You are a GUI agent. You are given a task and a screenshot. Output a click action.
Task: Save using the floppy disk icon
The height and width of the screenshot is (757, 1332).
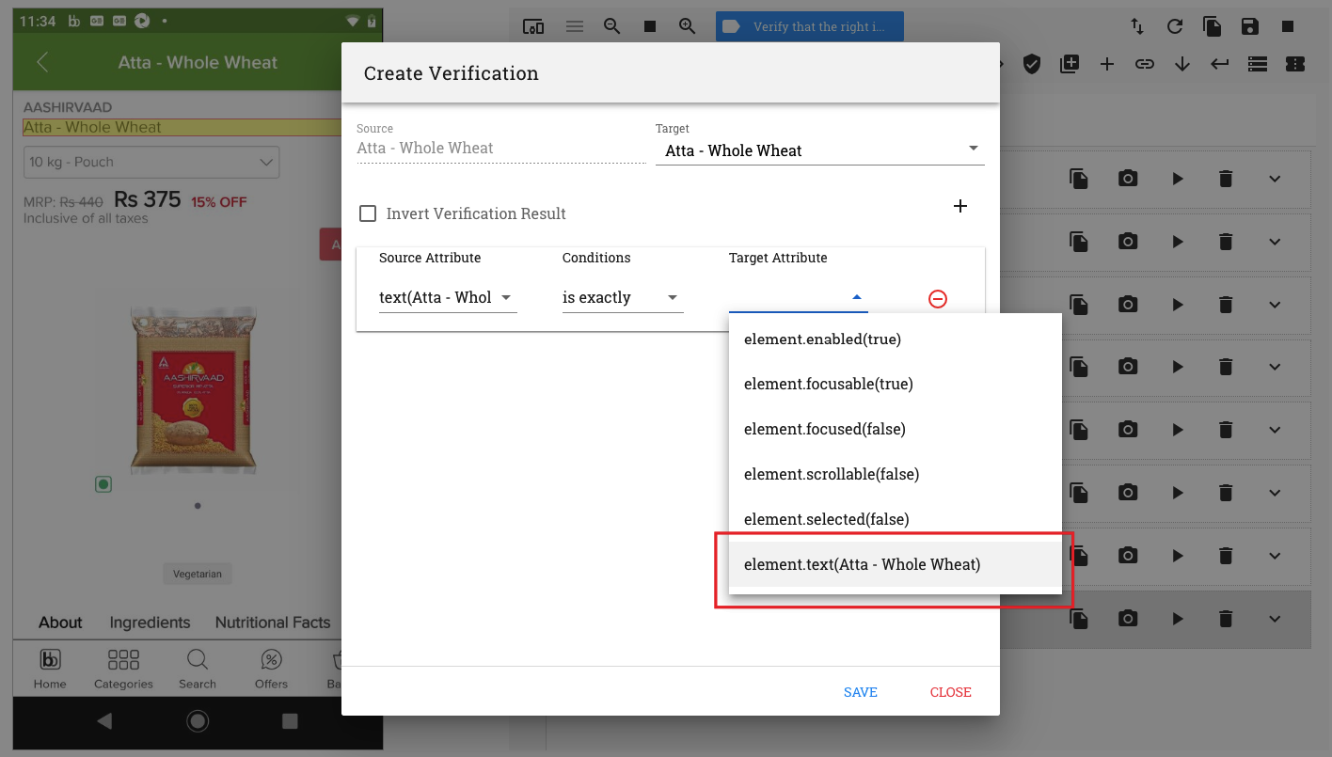coord(1250,26)
